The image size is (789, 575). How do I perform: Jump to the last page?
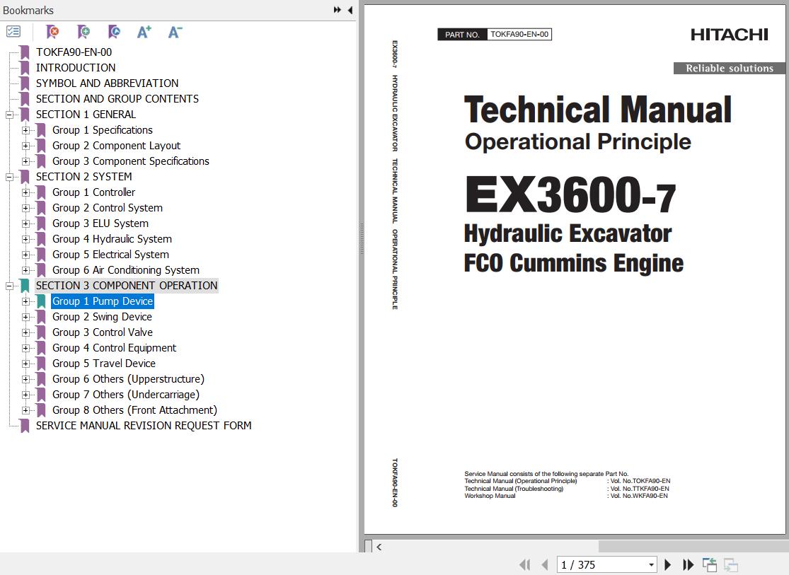pyautogui.click(x=688, y=565)
